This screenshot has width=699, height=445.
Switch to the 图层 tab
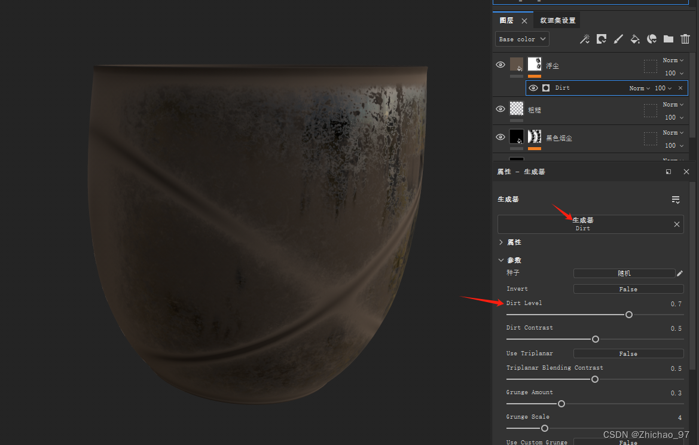click(506, 20)
